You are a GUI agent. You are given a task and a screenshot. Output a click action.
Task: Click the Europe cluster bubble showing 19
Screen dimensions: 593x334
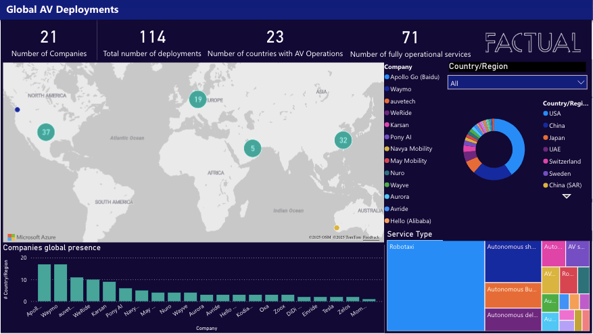coord(197,99)
